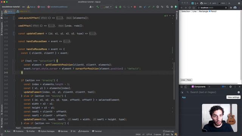The height and width of the screenshot is (136, 242).
Task: Open React Components view settings gear
Action: point(239,92)
